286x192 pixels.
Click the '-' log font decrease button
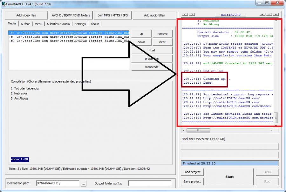[269, 15]
